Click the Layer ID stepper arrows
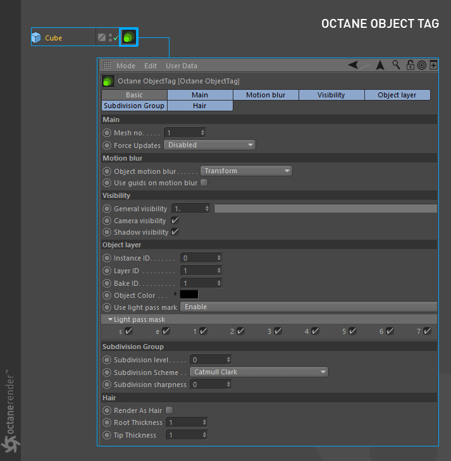451x461 pixels. pos(219,271)
